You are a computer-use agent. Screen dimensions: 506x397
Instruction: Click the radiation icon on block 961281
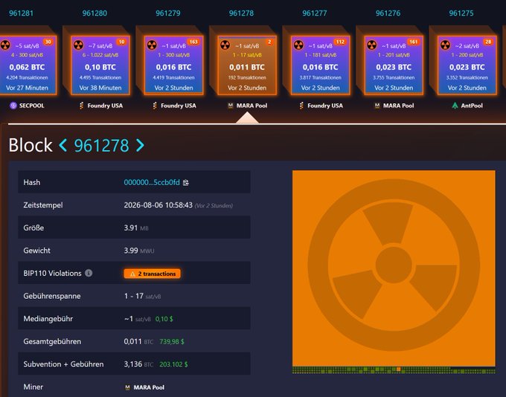click(5, 45)
